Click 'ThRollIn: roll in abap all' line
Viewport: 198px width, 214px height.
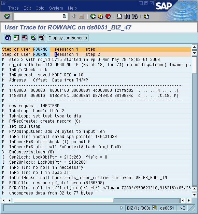click(x=40, y=172)
